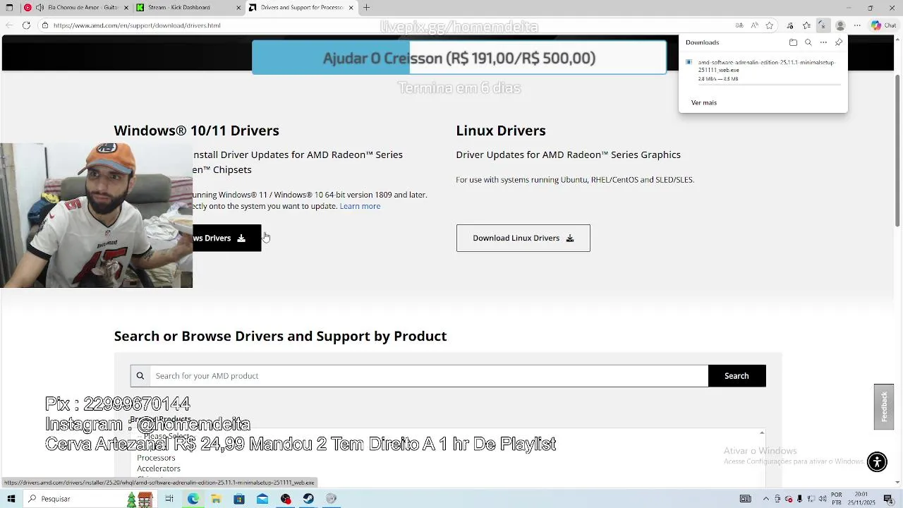Open Steam from the taskbar

pyautogui.click(x=308, y=499)
